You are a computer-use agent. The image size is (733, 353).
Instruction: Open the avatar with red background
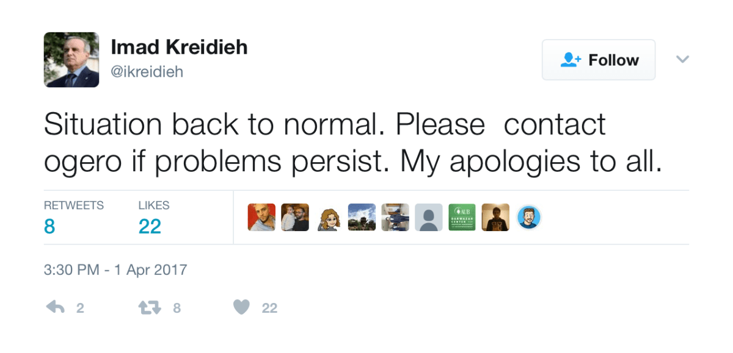pos(261,217)
